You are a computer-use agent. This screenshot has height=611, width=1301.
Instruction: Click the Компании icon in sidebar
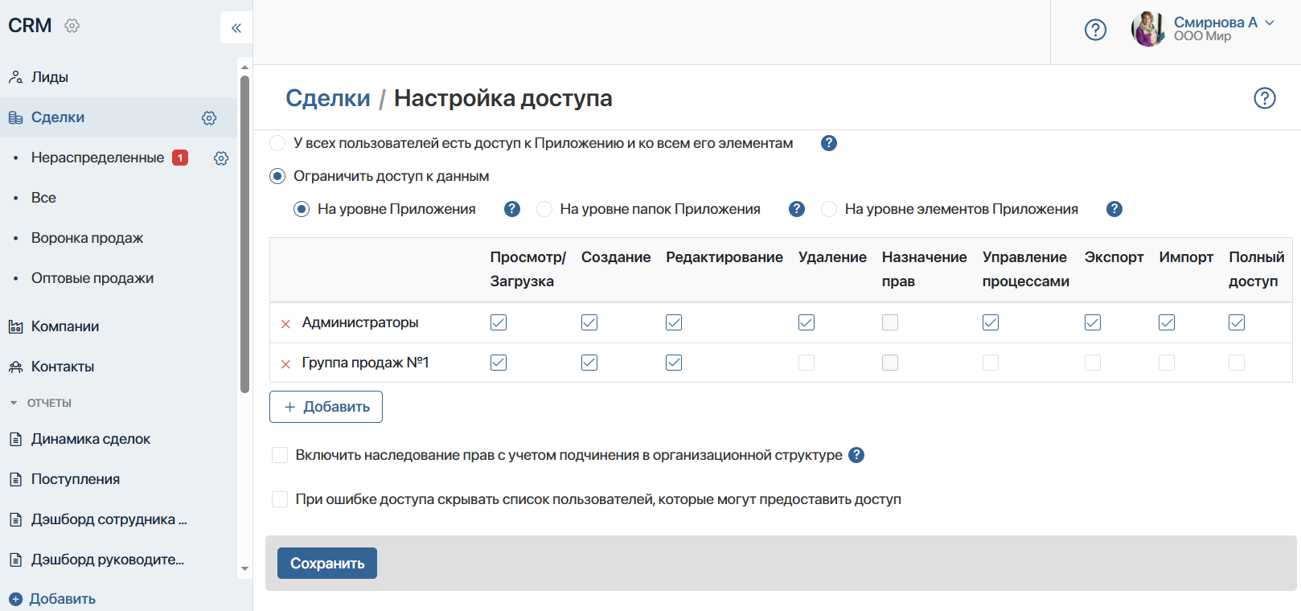pyautogui.click(x=15, y=326)
